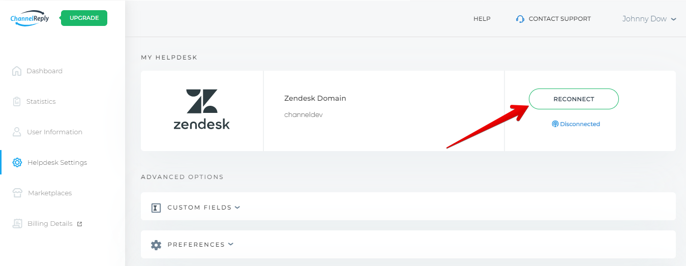
Task: Click the Reconnect button
Action: [574, 99]
